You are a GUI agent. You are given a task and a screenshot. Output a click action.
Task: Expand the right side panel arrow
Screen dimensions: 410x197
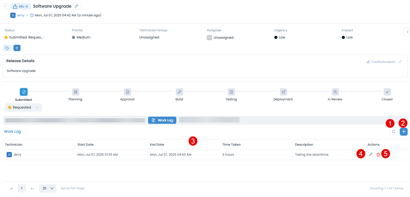(x=407, y=32)
